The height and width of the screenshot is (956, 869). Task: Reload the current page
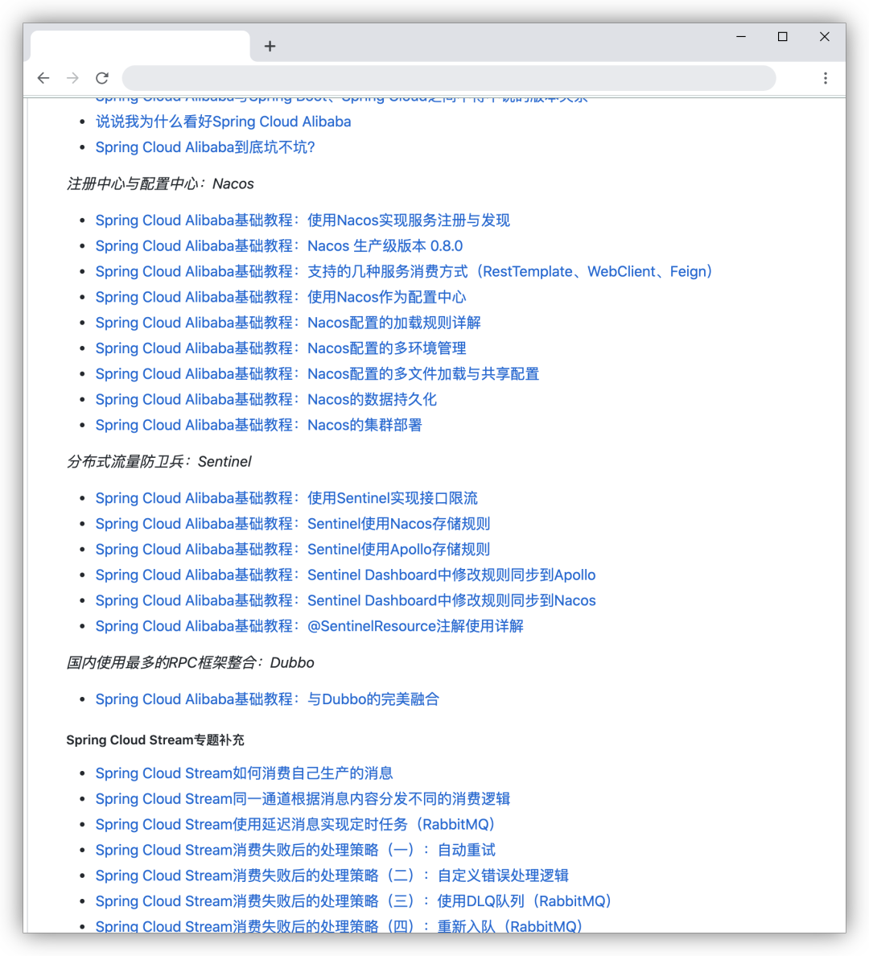(102, 78)
